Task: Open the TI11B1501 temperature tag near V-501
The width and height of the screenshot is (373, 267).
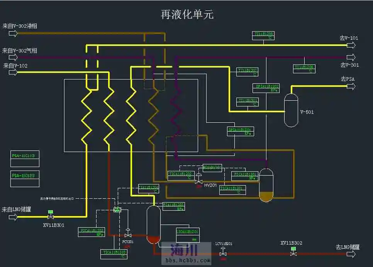Action: 248,102
